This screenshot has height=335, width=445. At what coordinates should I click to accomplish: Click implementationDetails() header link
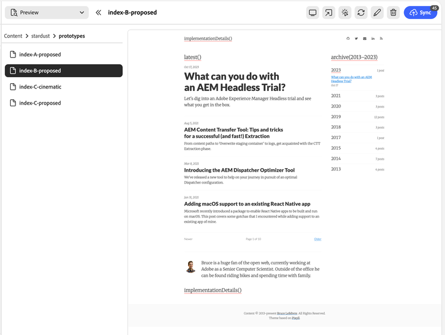[x=208, y=39]
